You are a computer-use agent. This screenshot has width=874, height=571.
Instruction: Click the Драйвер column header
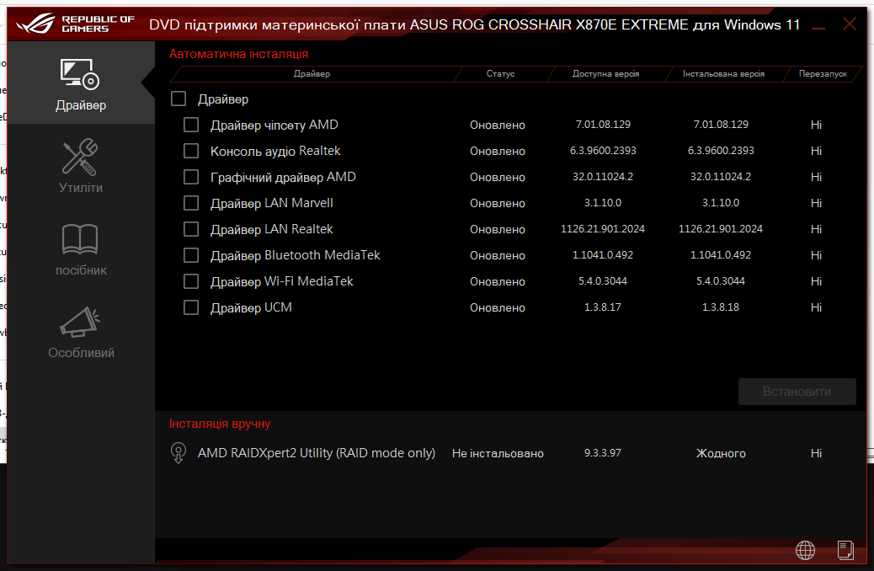click(x=312, y=73)
